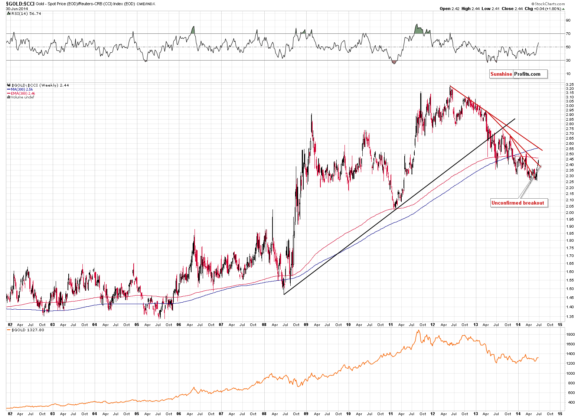Click the volume bars icon beside Volume undef
The height and width of the screenshot is (417, 581).
(x=9, y=97)
